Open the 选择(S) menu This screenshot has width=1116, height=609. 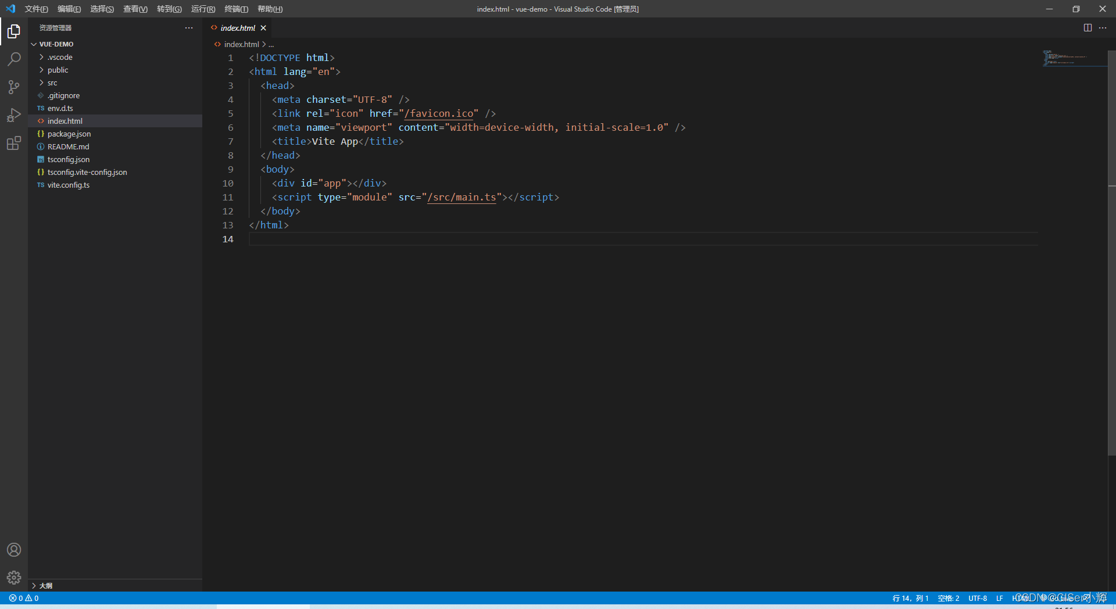coord(102,9)
